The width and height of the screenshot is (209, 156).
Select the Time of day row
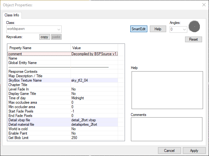tap(63, 98)
